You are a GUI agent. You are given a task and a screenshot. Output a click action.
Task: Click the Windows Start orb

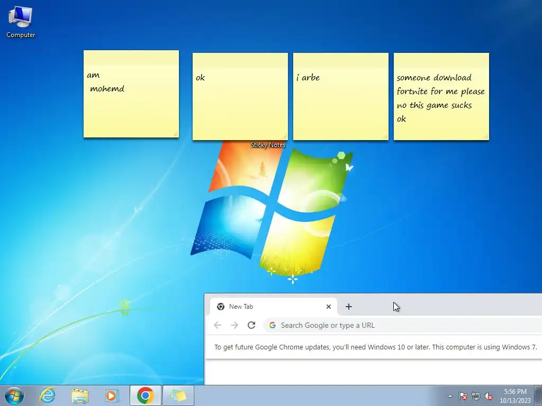pyautogui.click(x=14, y=395)
